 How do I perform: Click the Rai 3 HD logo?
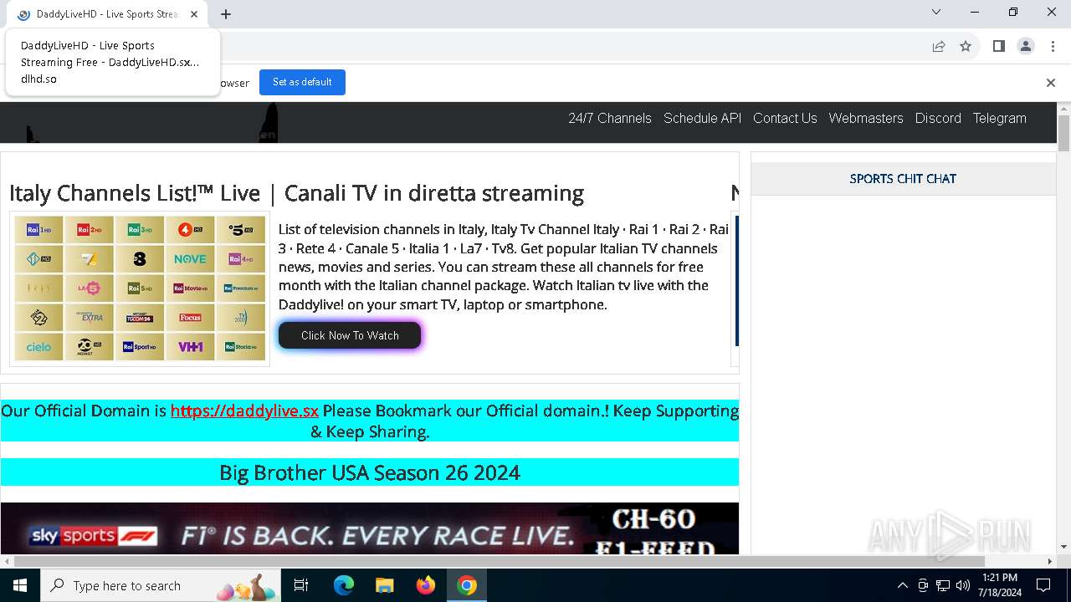click(x=140, y=230)
